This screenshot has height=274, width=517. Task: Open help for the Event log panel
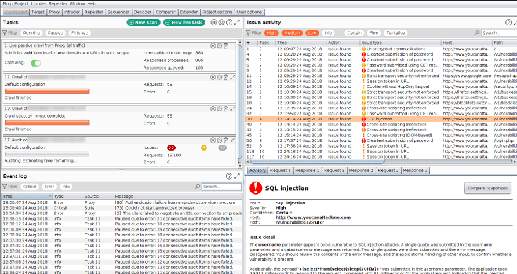[229, 176]
